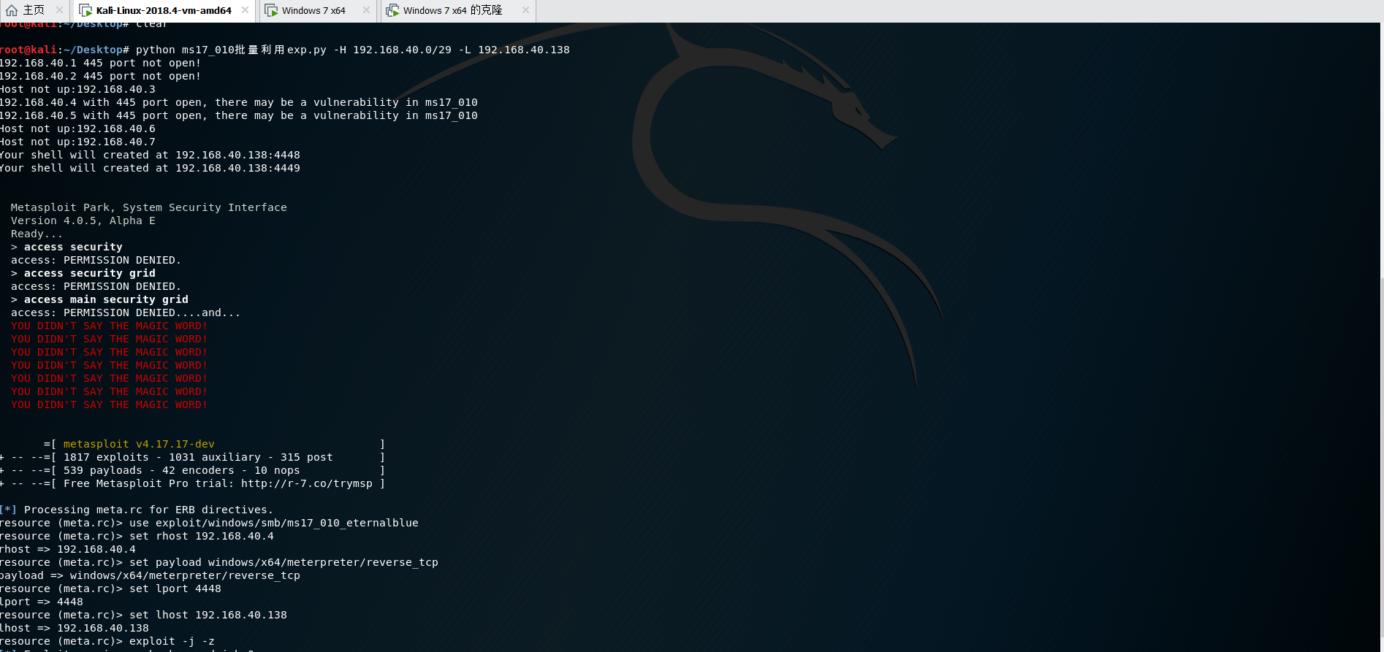Click shell created at 192.168.40.138:4448 line
This screenshot has height=652, width=1384.
tap(150, 155)
